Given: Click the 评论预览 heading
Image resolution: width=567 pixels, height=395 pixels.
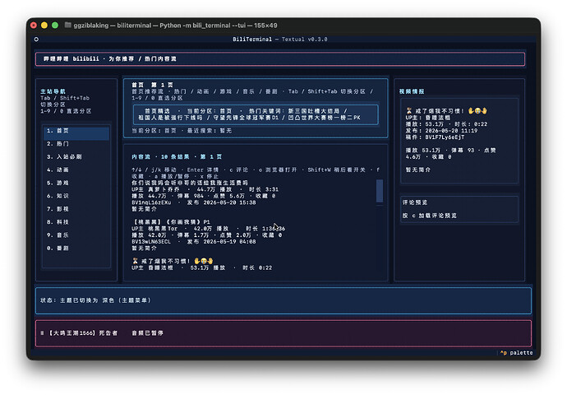Looking at the screenshot, I should (415, 202).
